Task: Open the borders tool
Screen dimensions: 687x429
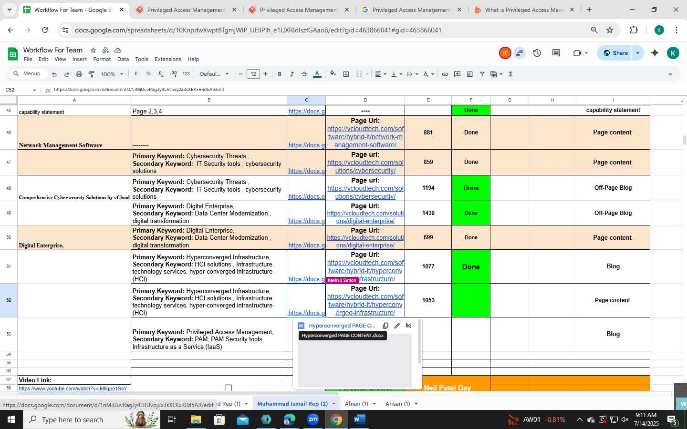Action: (346, 74)
